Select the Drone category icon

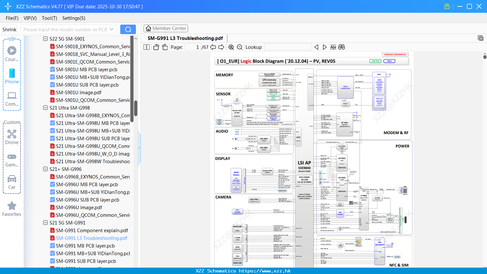click(x=12, y=134)
